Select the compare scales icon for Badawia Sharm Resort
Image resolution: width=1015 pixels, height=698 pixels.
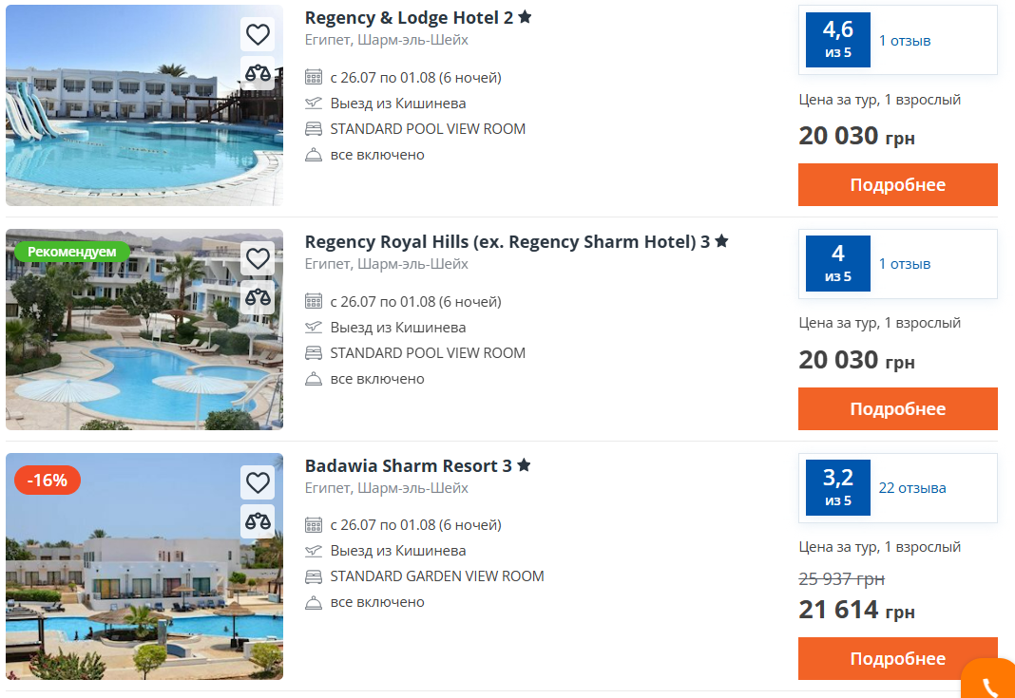click(x=257, y=520)
